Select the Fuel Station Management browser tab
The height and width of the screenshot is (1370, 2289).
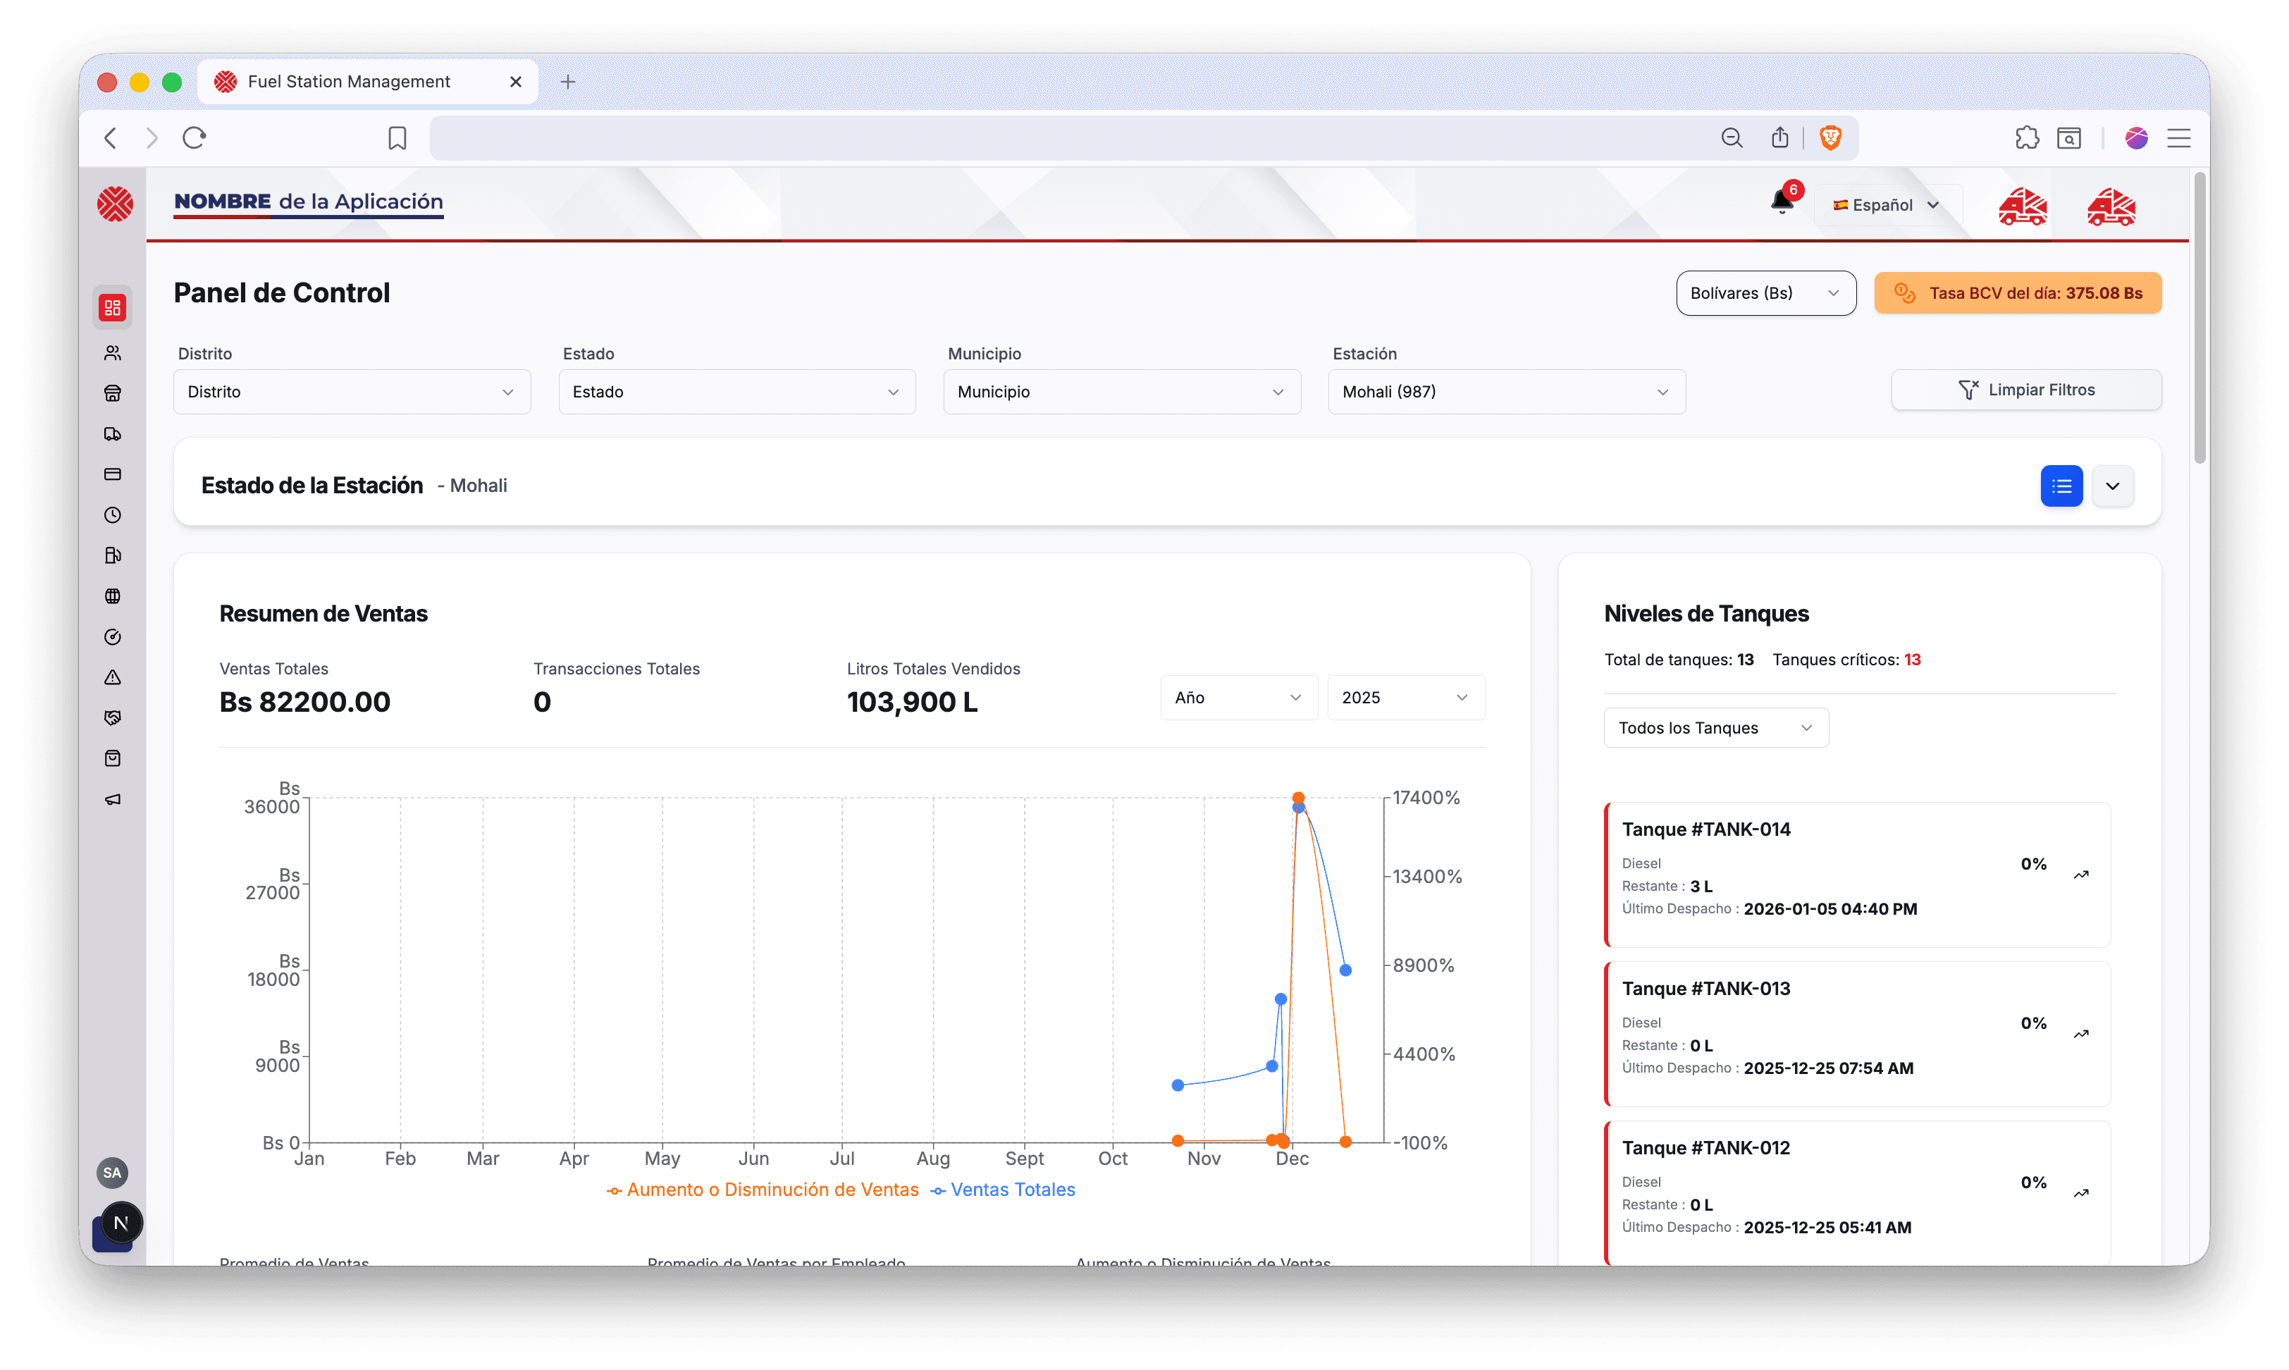(x=366, y=81)
